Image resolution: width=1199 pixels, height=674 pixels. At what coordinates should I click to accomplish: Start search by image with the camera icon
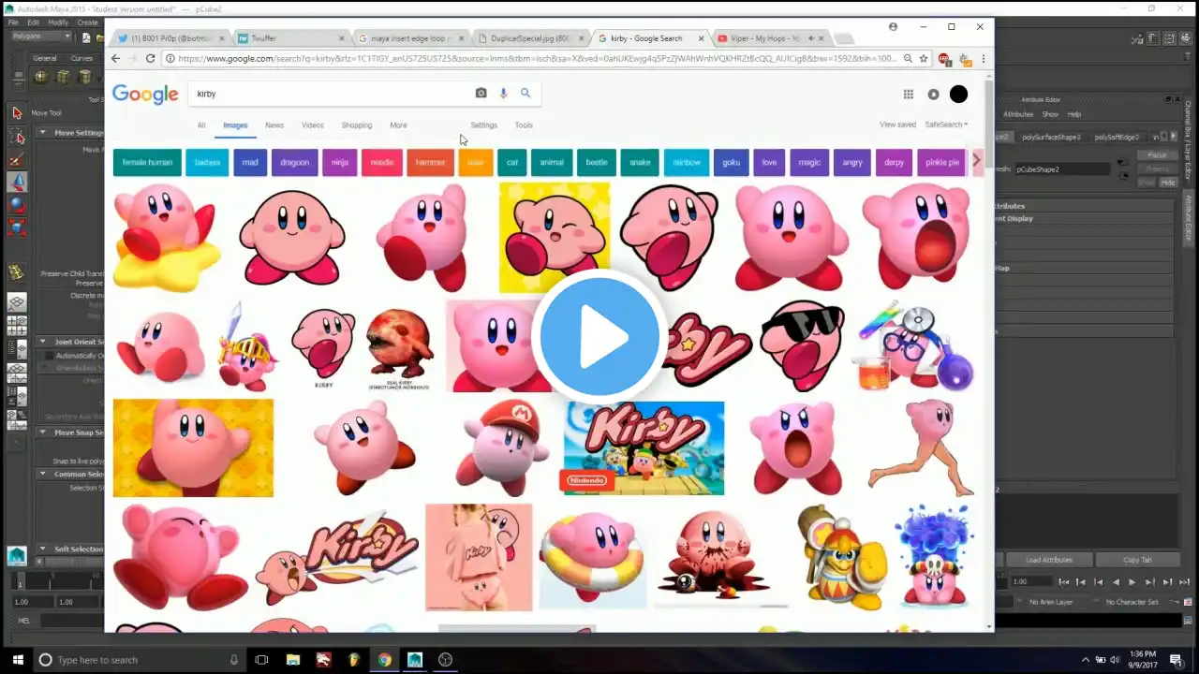pyautogui.click(x=481, y=94)
